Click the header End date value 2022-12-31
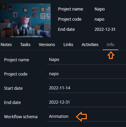The image size is (126, 127). click(x=105, y=29)
